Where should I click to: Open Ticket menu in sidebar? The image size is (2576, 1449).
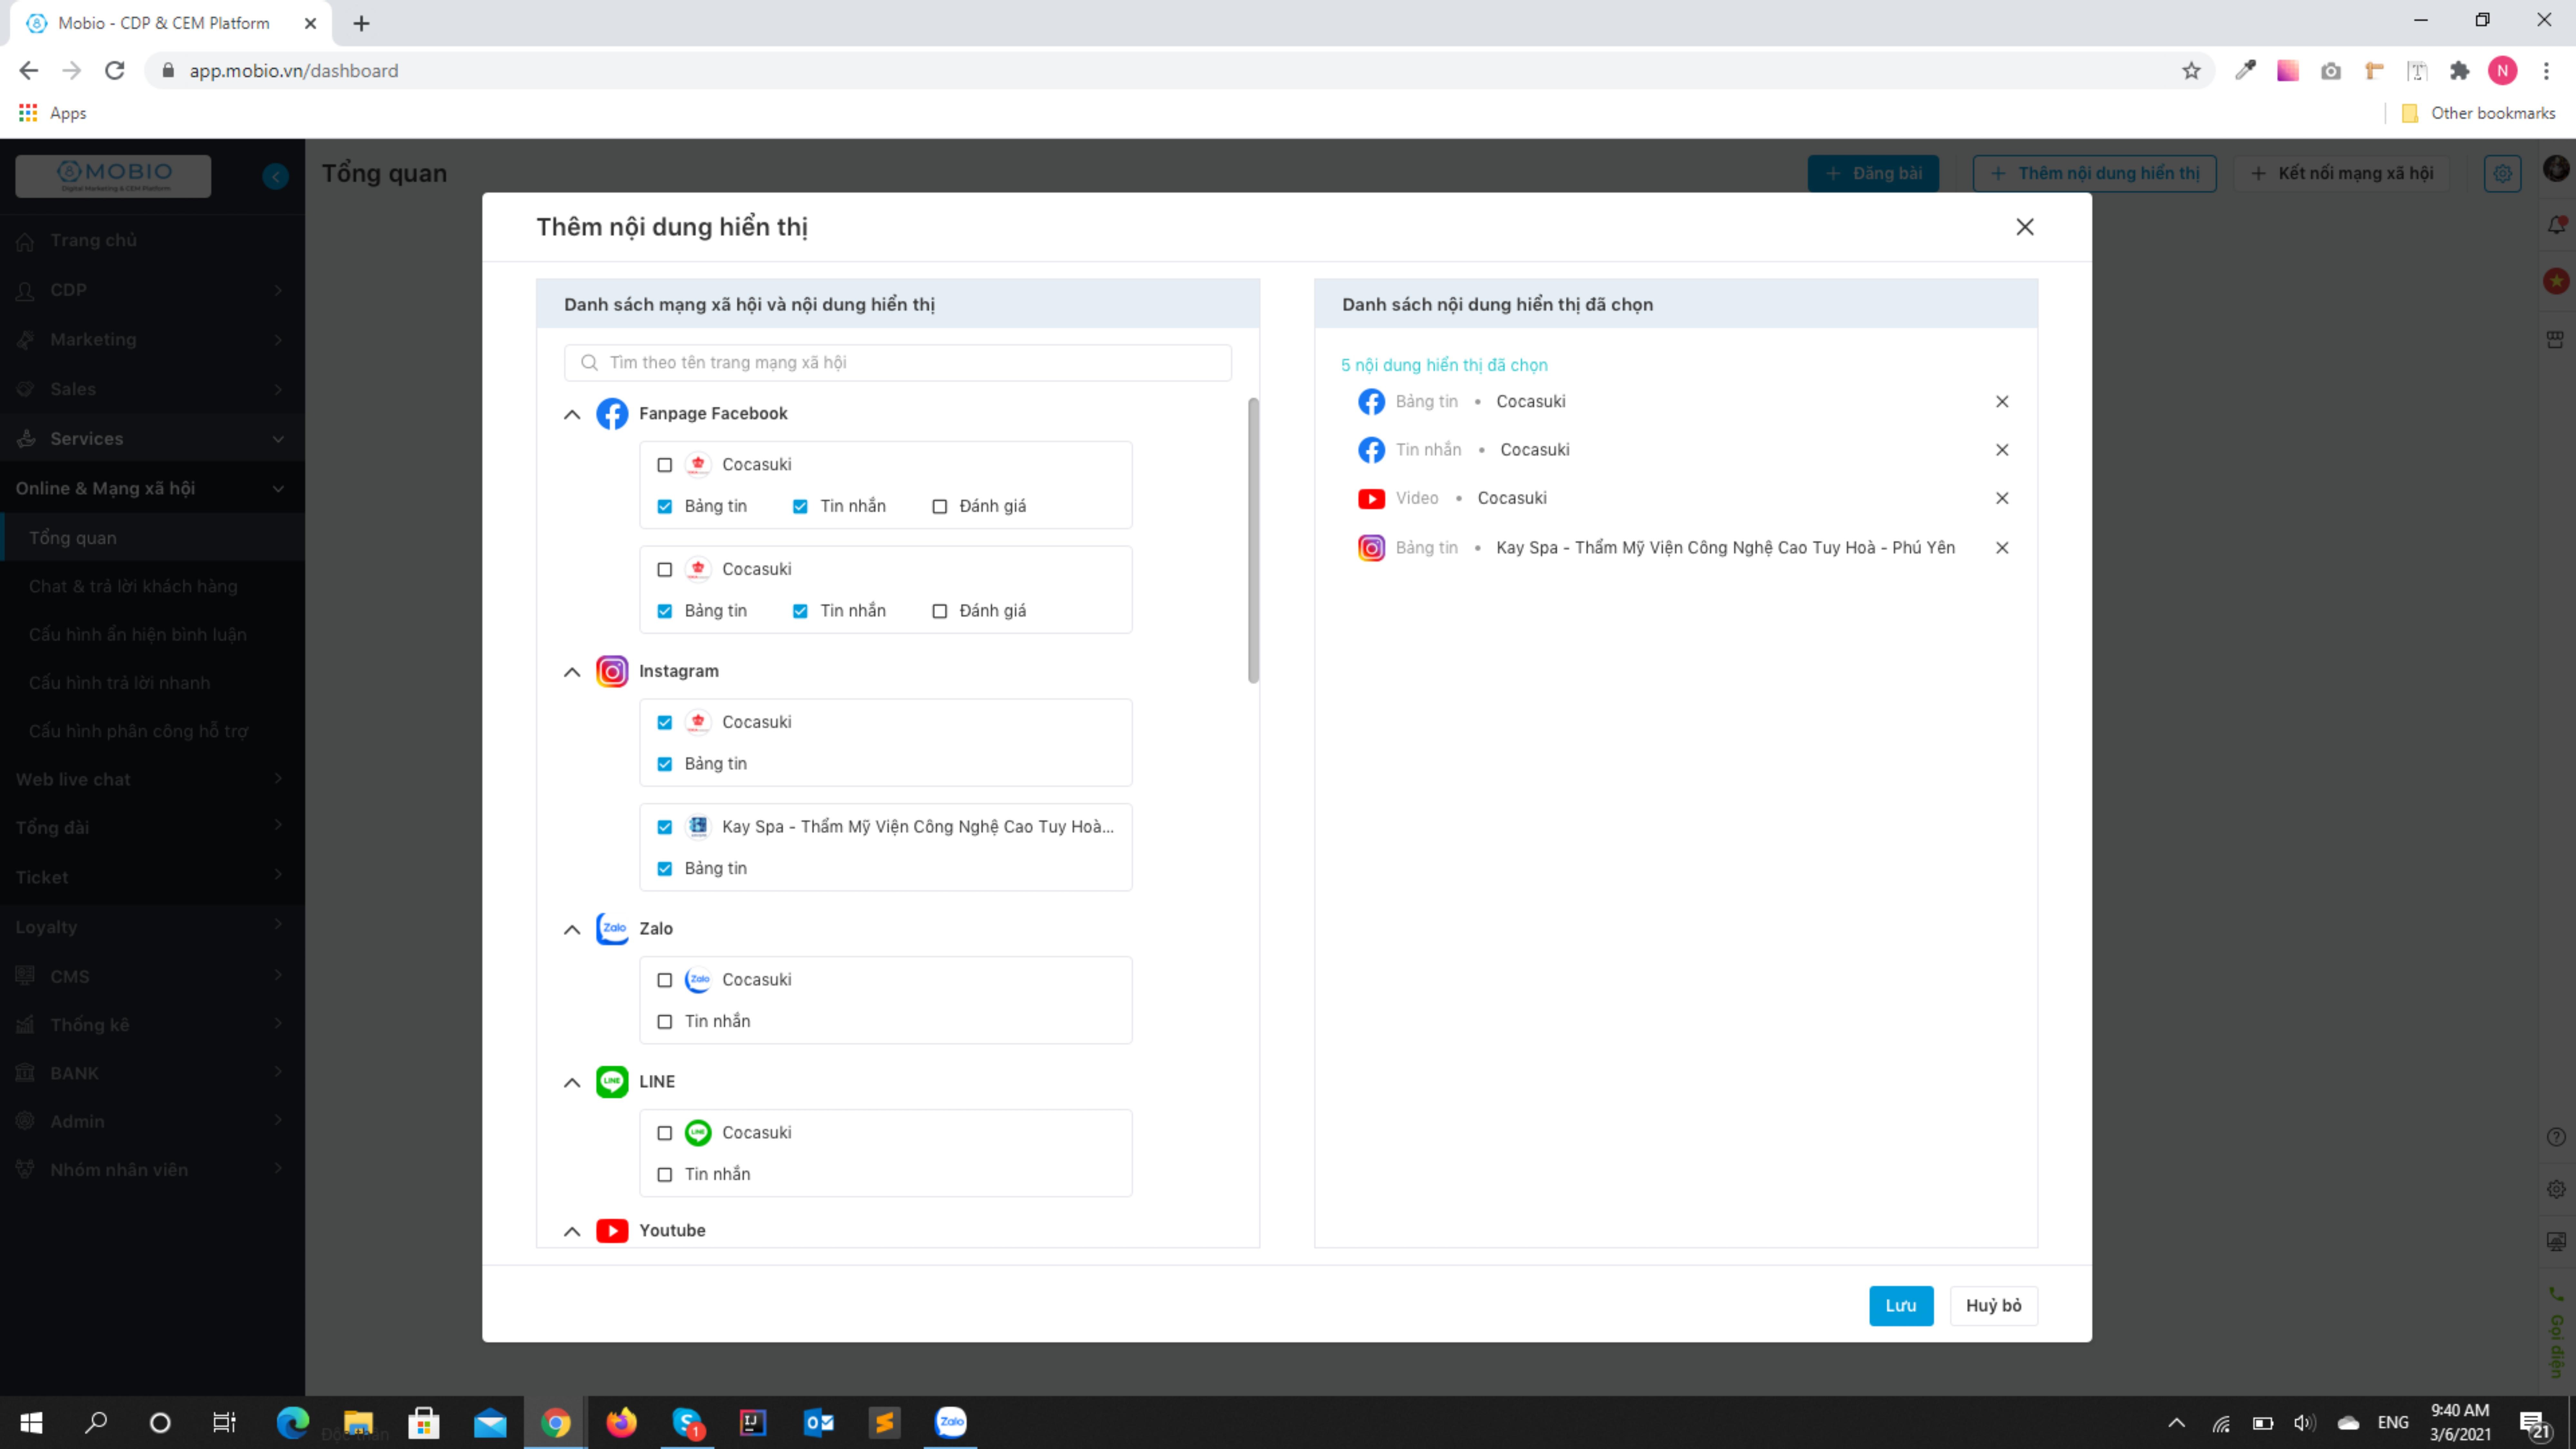coord(152,877)
